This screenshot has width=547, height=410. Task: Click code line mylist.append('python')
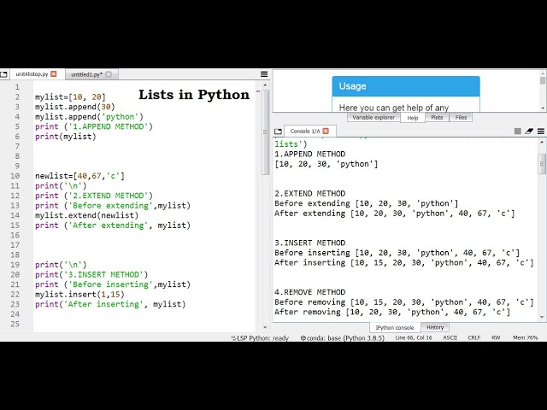[x=89, y=116]
